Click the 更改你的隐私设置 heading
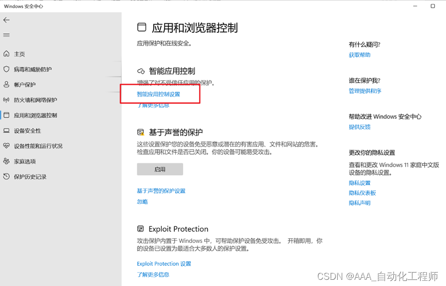Viewport: 446px width, 286px height. (x=372, y=152)
